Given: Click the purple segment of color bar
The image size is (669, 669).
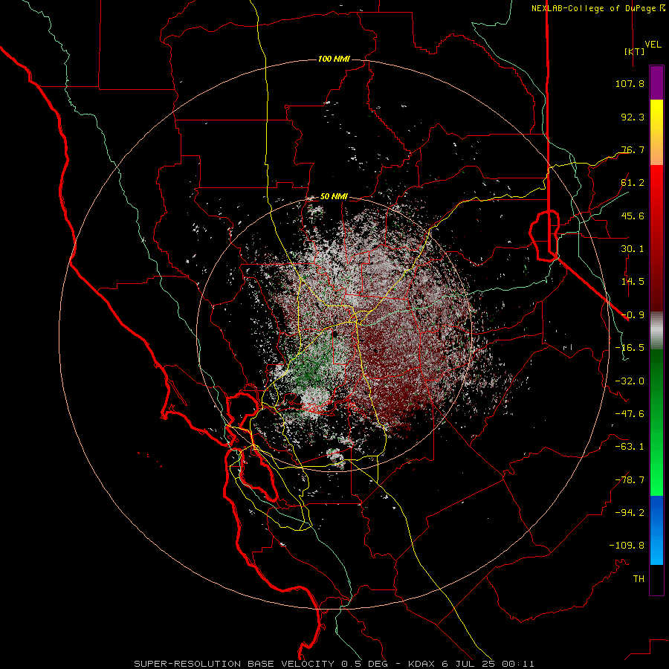Looking at the screenshot, I should (656, 83).
